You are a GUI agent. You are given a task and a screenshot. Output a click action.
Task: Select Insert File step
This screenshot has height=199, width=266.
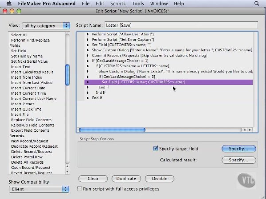[x=20, y=115]
